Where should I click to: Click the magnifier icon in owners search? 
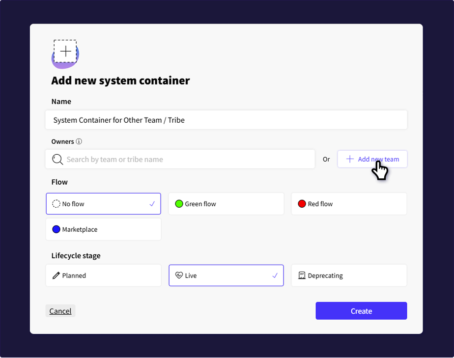(x=57, y=159)
